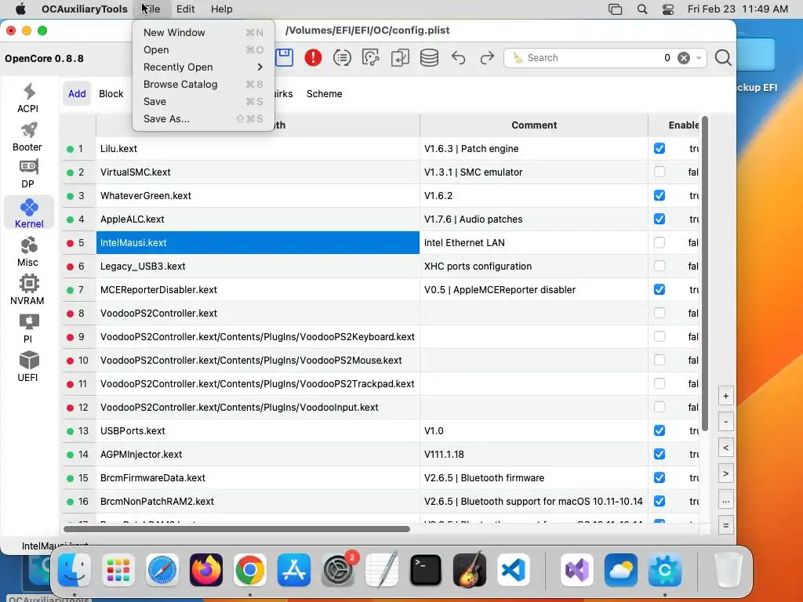Enable the IntelMausi.kext checkbox
The image size is (803, 602).
click(x=659, y=243)
